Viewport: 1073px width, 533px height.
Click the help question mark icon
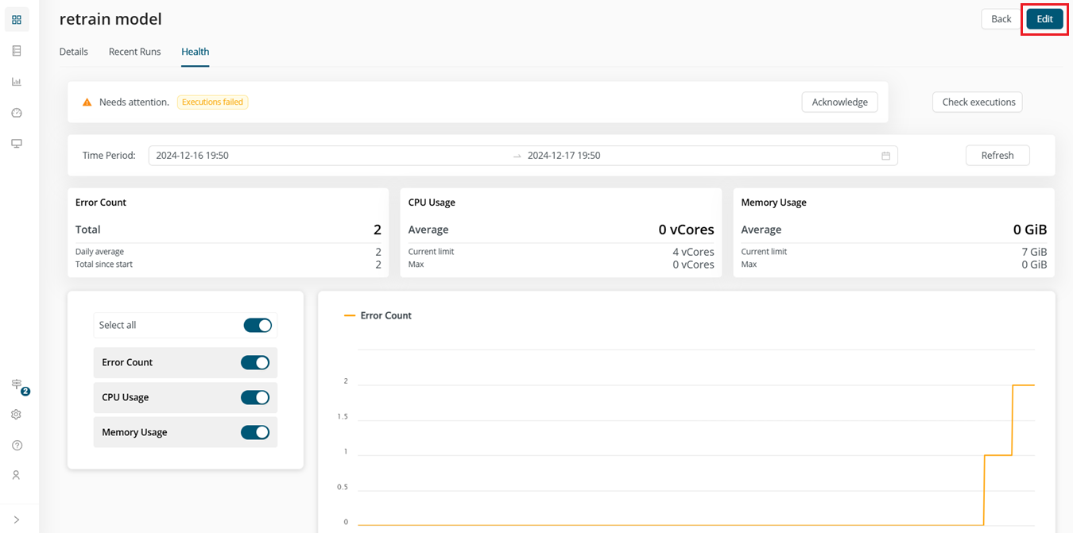pyautogui.click(x=17, y=446)
